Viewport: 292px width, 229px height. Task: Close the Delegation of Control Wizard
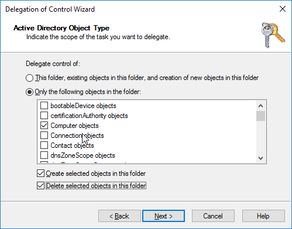coord(283,9)
